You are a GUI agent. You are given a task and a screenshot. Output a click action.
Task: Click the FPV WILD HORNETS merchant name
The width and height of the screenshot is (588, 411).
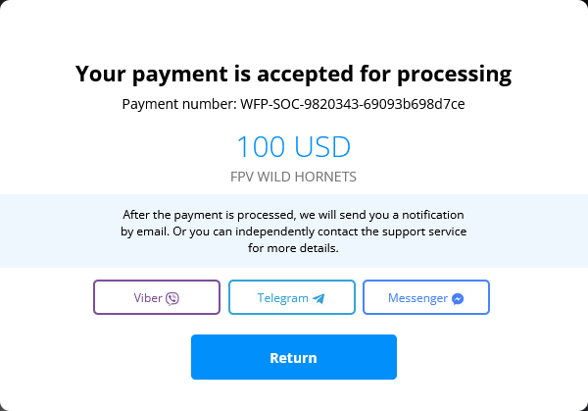coord(293,178)
